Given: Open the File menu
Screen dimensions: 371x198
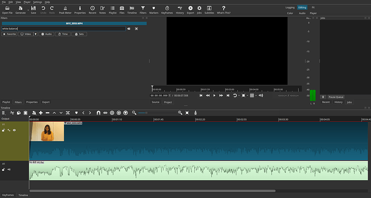Looking at the screenshot, I should 4,2.
